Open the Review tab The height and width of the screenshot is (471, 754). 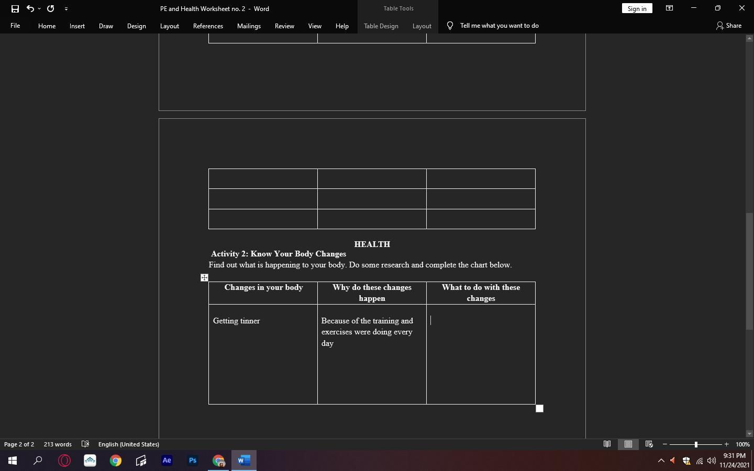[284, 26]
